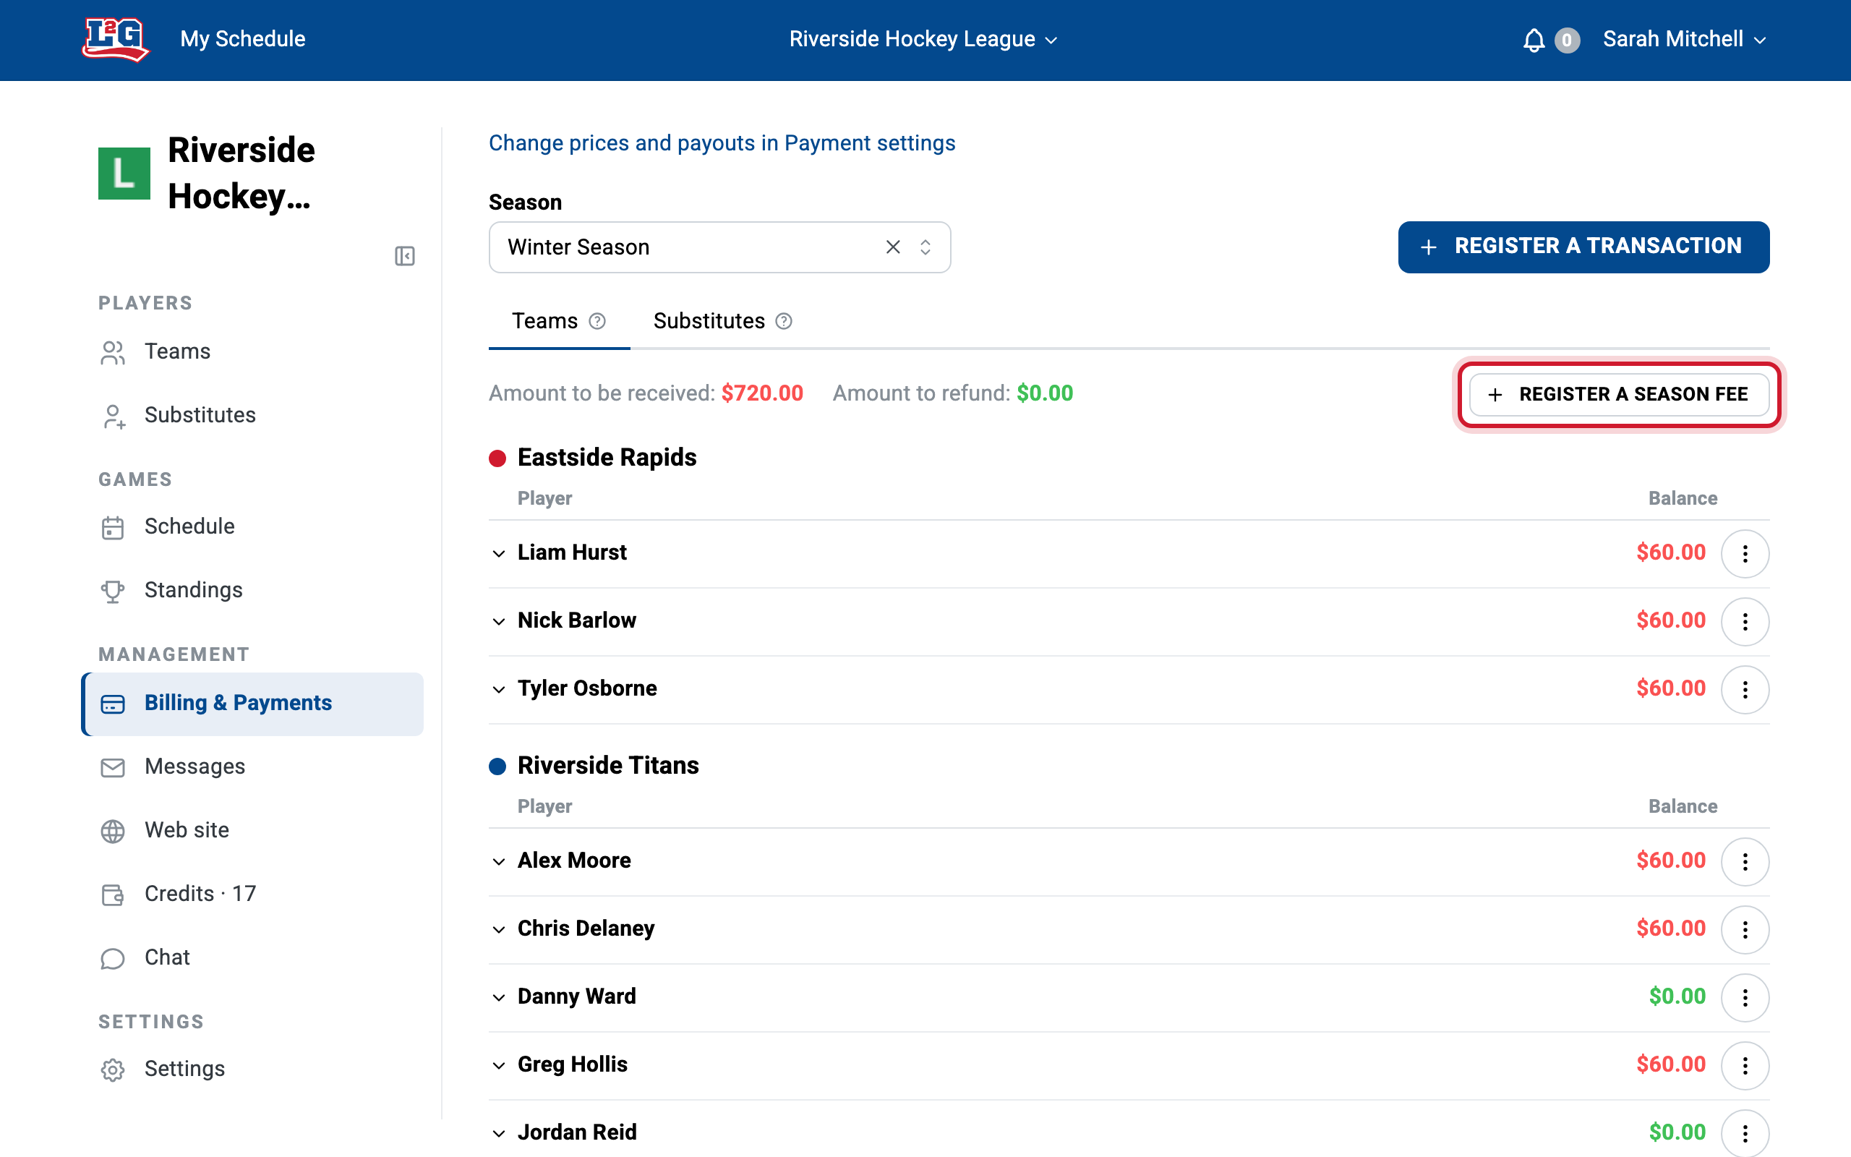The image size is (1851, 1157).
Task: Show help for Teams tab
Action: (x=597, y=321)
